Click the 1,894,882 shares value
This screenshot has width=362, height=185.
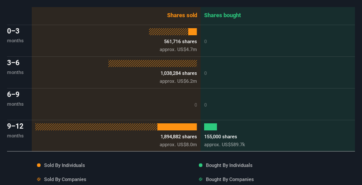179,137
